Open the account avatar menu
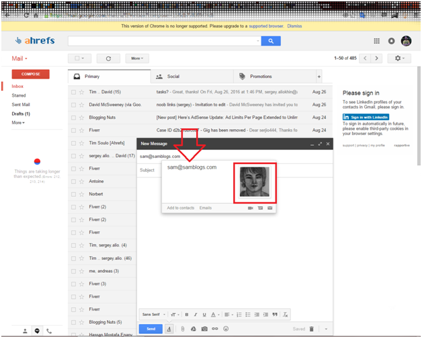 [406, 41]
